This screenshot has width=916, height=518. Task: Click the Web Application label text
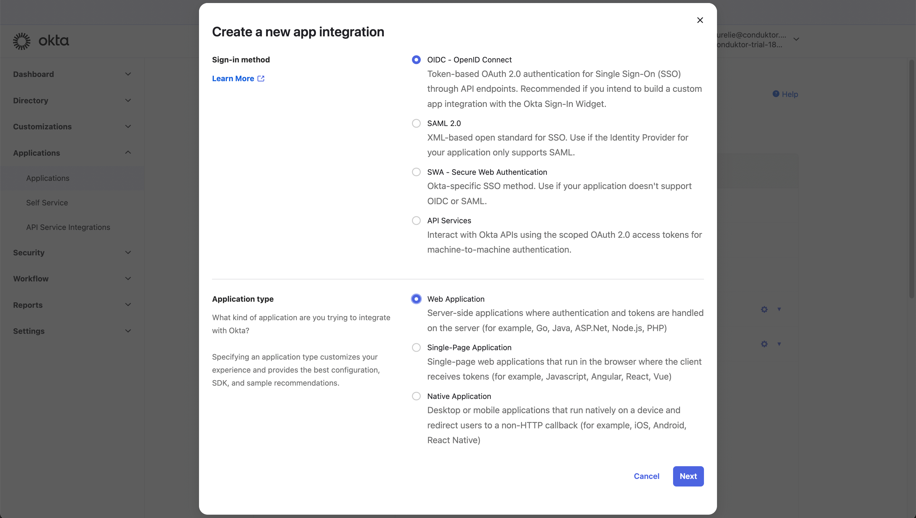click(x=456, y=299)
